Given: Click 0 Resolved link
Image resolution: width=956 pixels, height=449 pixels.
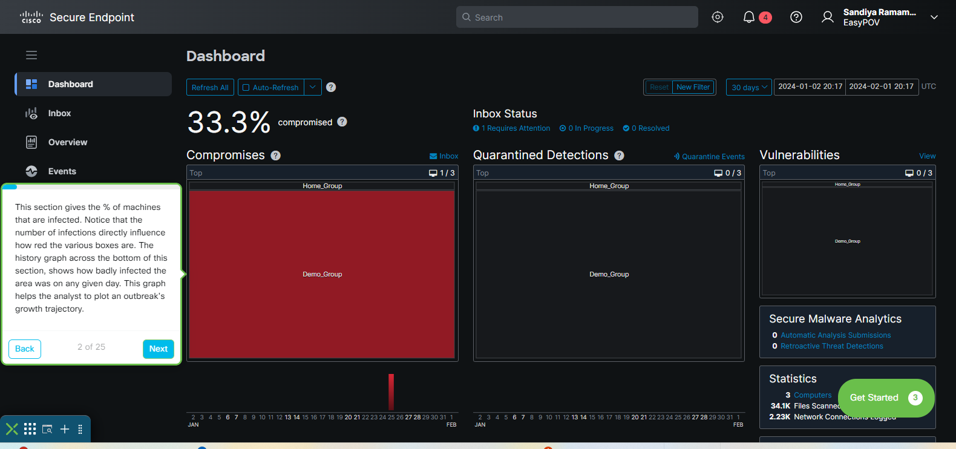Looking at the screenshot, I should tap(646, 128).
